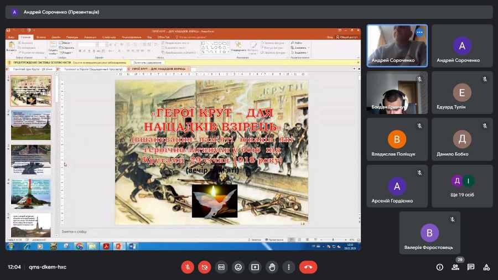
Task: Turn on the camera in Meet
Action: pyautogui.click(x=204, y=267)
